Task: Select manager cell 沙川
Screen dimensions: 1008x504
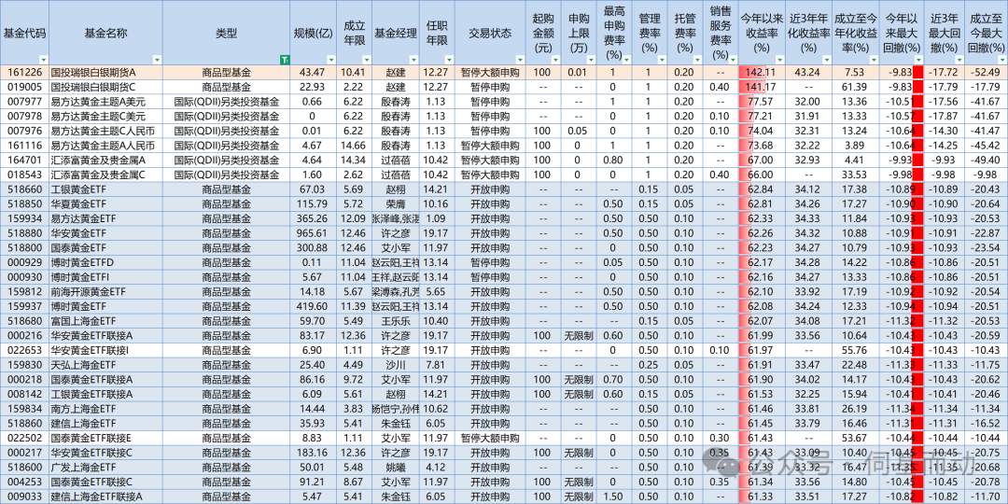Action: [396, 364]
